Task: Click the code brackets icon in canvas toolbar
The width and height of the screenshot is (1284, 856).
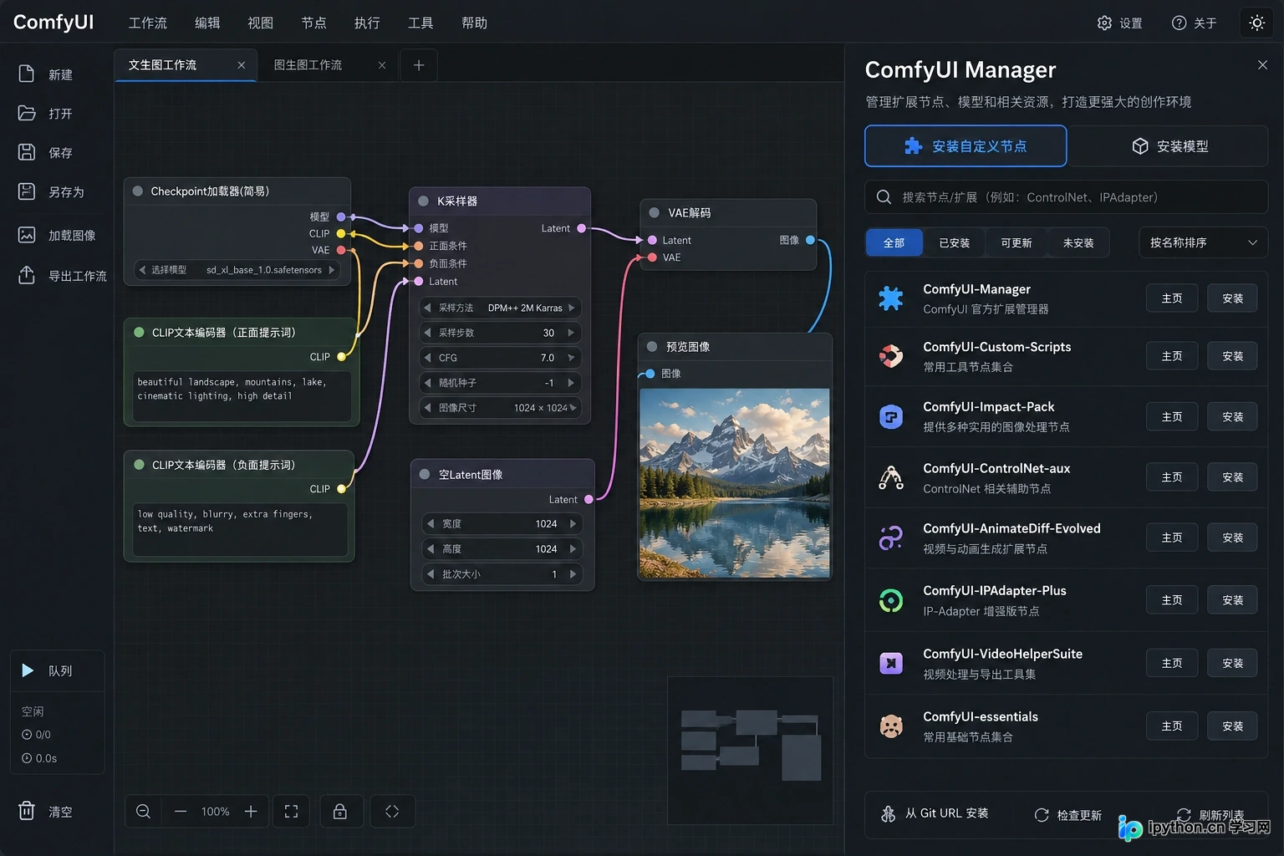Action: [x=392, y=812]
